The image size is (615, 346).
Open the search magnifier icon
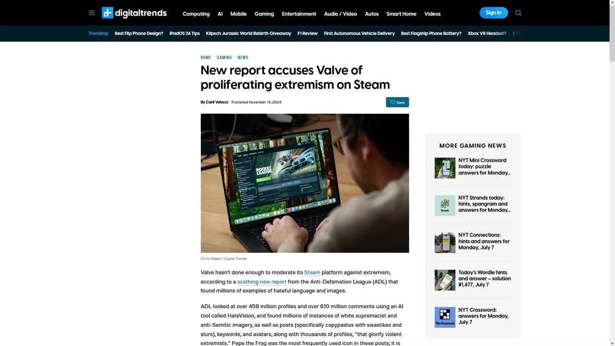point(518,13)
